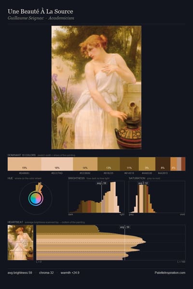The width and height of the screenshot is (193, 289).
Task: Click the 'grey' axis label under saturation
Action: click(x=131, y=214)
